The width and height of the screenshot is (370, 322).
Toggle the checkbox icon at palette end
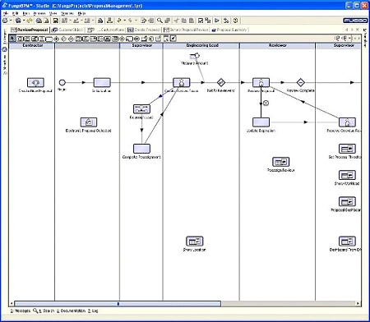[x=173, y=39]
